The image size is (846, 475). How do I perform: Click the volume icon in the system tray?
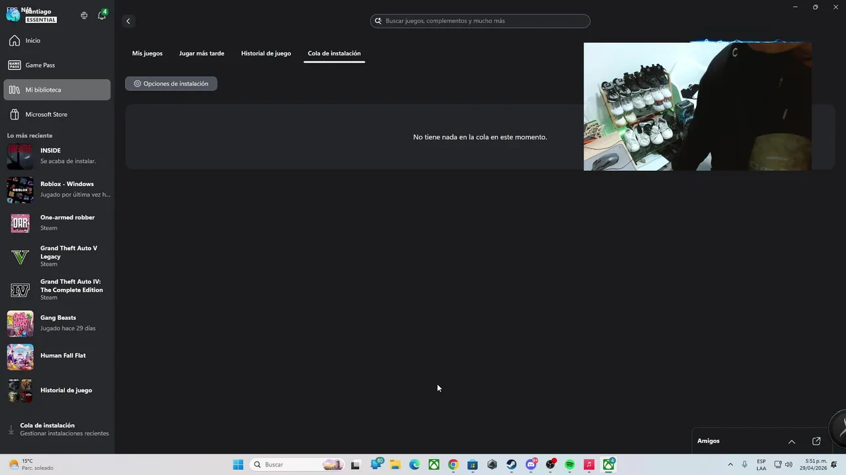[788, 464]
